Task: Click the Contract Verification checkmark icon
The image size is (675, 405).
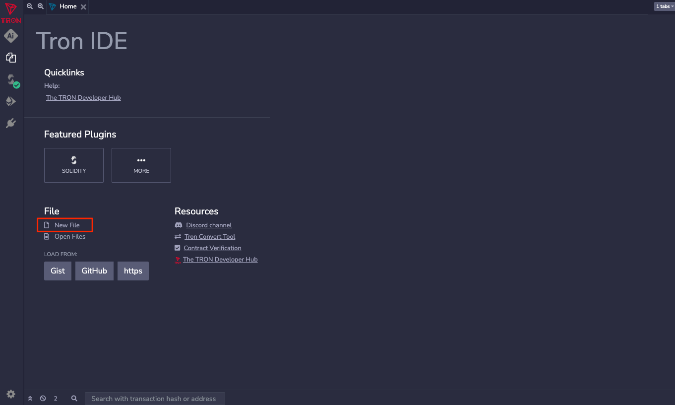Action: (178, 248)
